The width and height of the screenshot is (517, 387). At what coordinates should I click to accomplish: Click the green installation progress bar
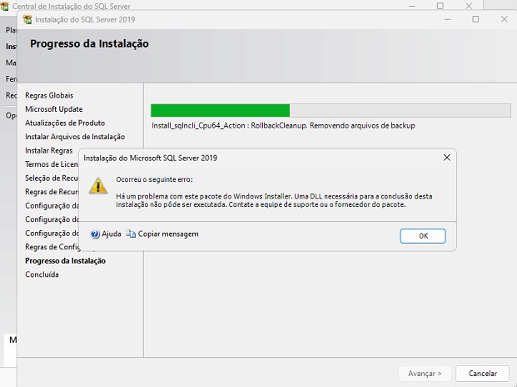331,110
